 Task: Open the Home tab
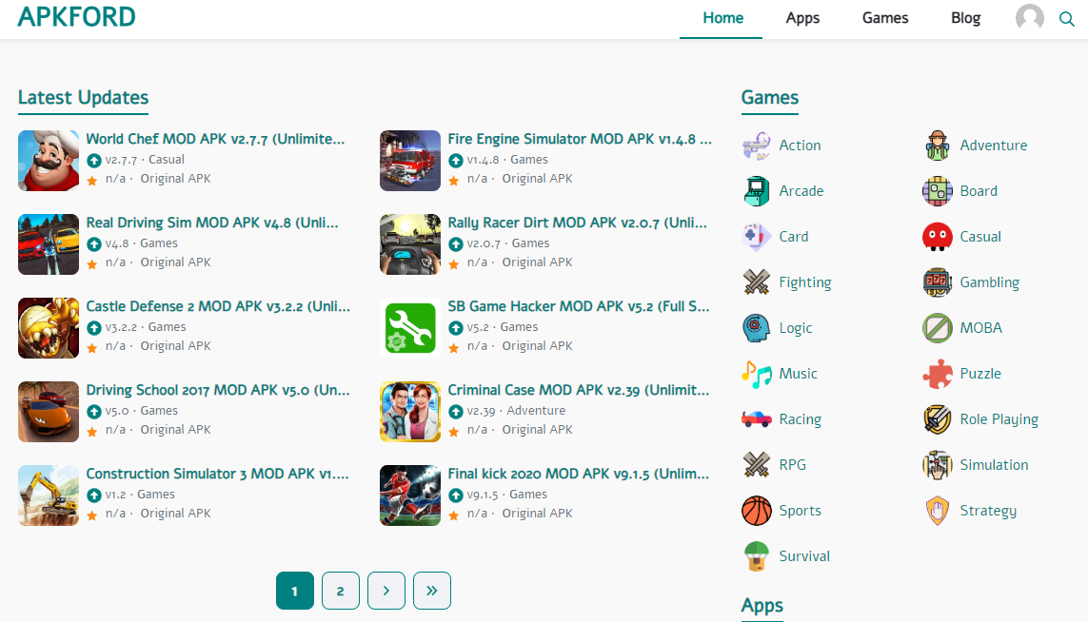pos(722,18)
